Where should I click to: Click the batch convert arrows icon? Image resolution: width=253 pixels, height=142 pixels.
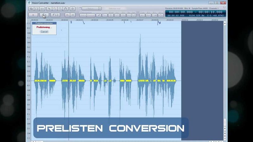click(42, 9)
